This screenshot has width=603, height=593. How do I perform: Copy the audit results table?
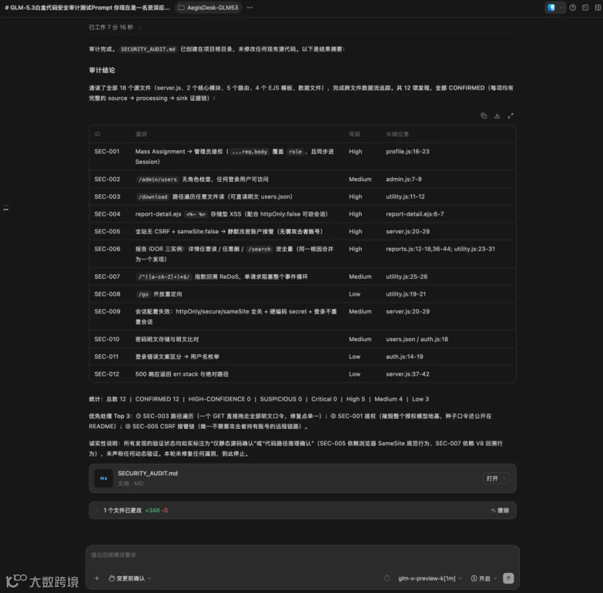pos(483,116)
